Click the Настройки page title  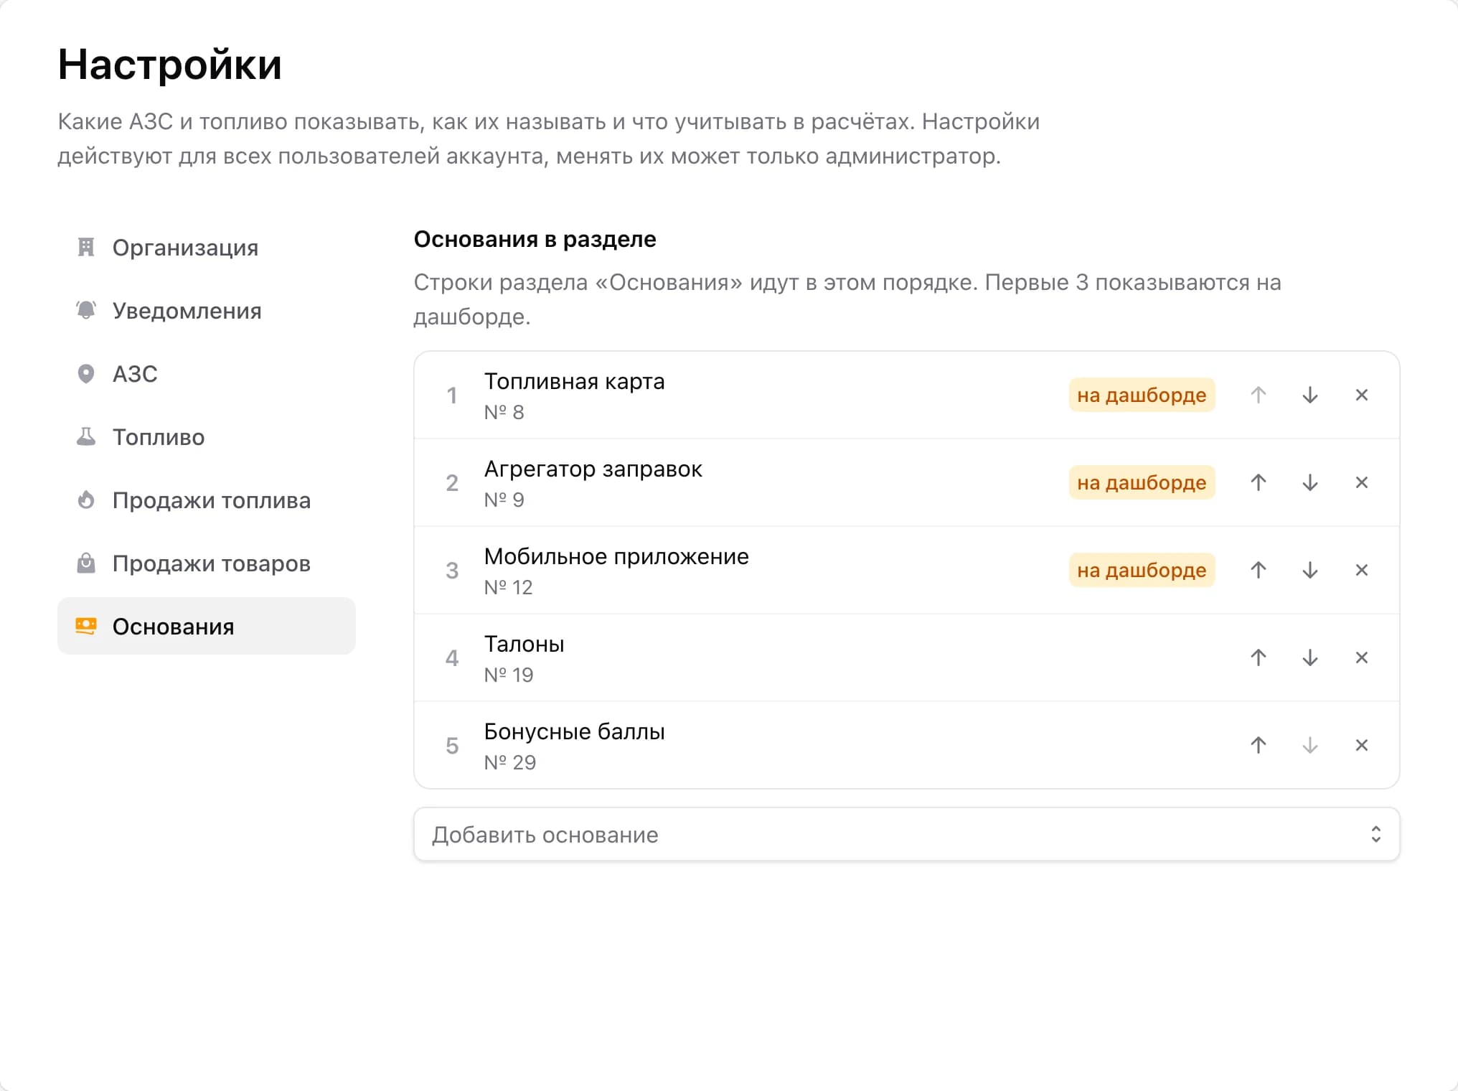[x=170, y=65]
